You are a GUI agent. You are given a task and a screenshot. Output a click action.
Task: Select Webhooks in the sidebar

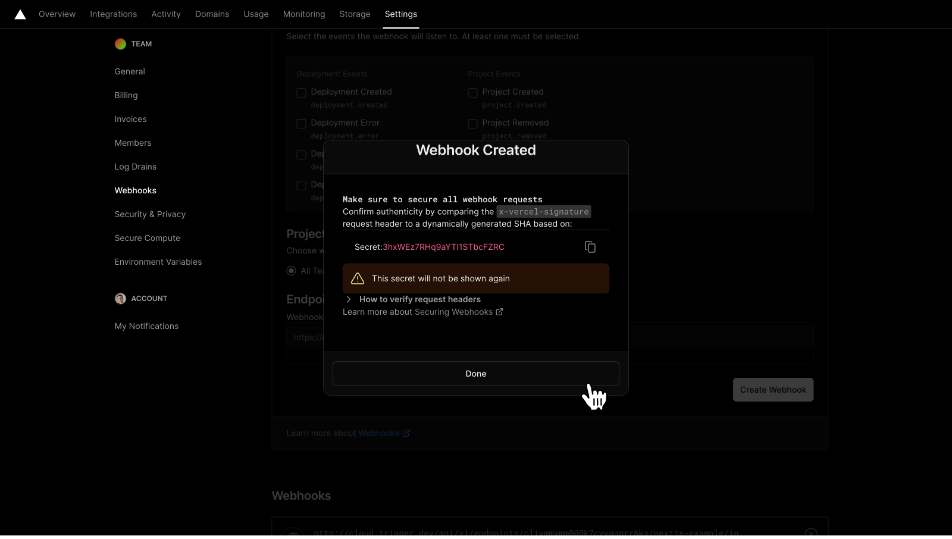click(x=136, y=190)
